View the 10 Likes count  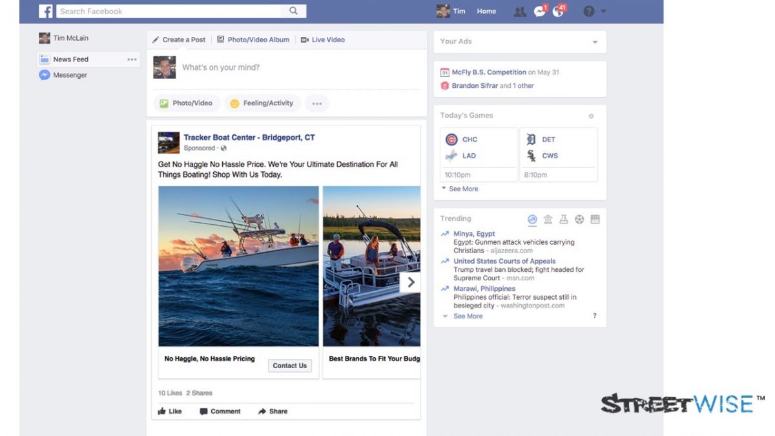(x=170, y=393)
